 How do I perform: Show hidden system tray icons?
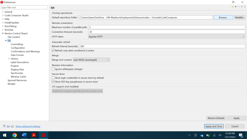tap(189, 135)
